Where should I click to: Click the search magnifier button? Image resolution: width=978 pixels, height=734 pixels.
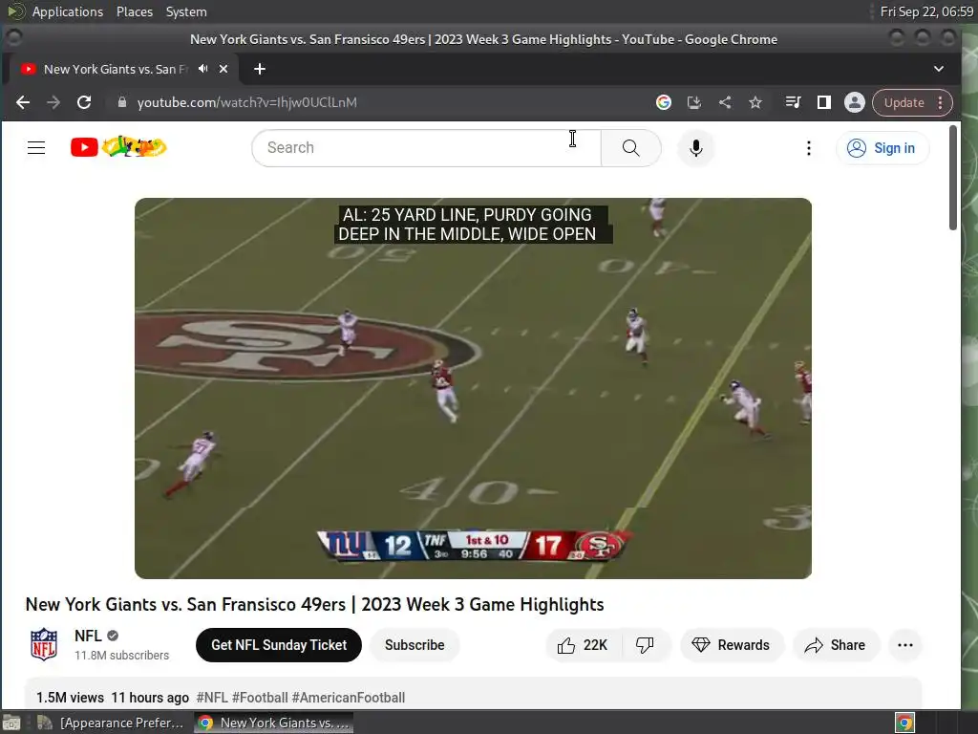click(x=630, y=148)
